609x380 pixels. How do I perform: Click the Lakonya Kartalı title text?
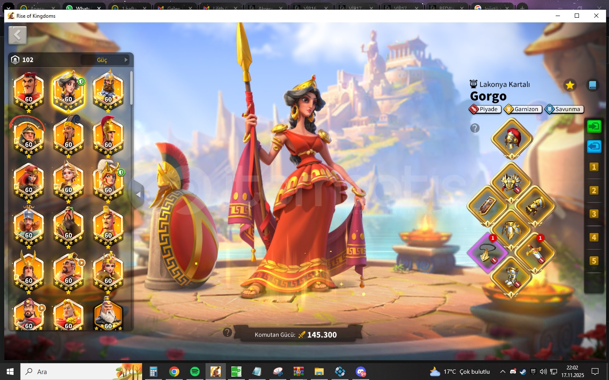[x=505, y=84]
